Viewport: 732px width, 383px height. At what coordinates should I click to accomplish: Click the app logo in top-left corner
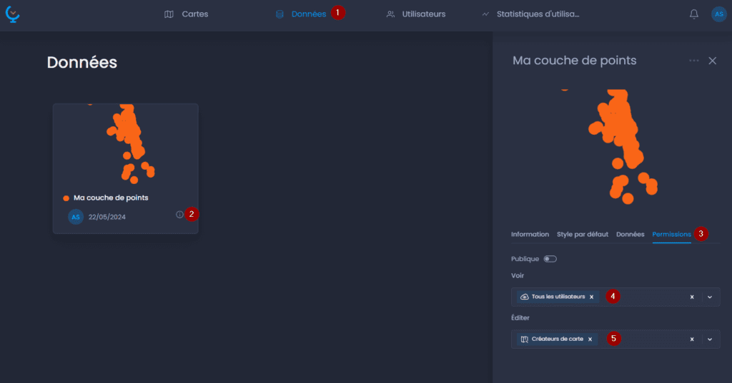tap(13, 14)
